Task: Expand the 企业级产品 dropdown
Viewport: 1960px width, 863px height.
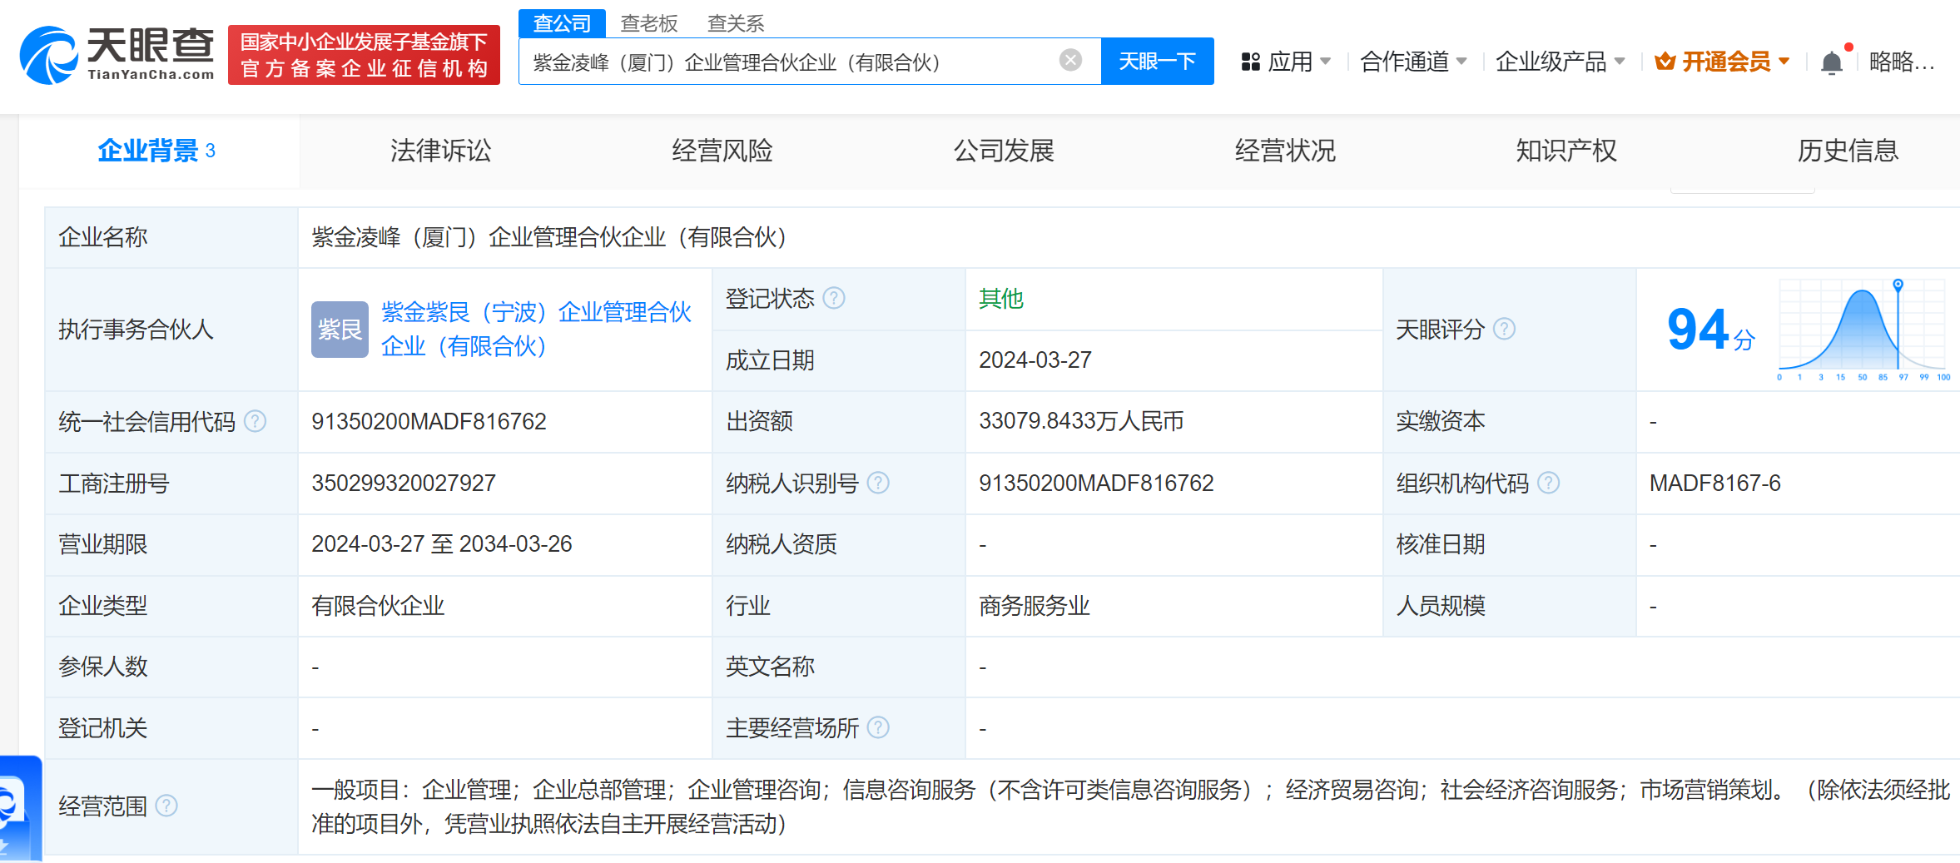Action: (1559, 62)
